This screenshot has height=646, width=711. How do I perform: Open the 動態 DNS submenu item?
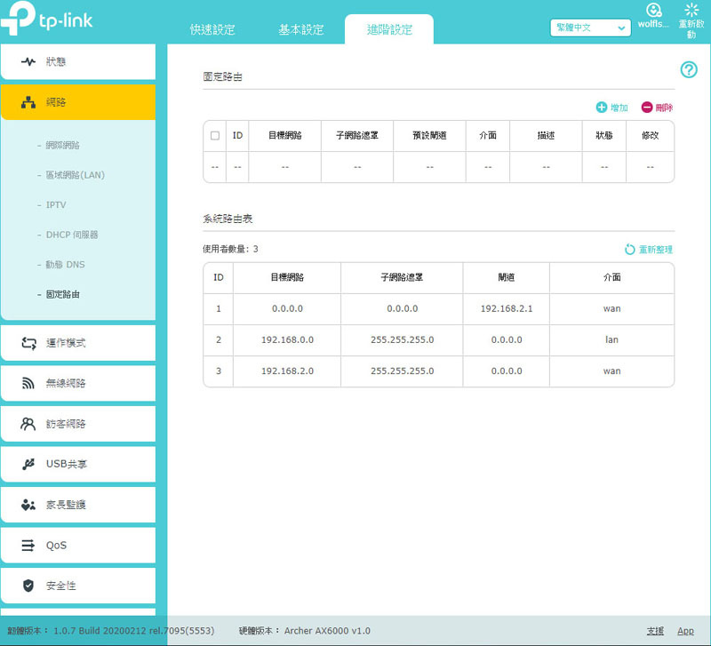[x=65, y=265]
